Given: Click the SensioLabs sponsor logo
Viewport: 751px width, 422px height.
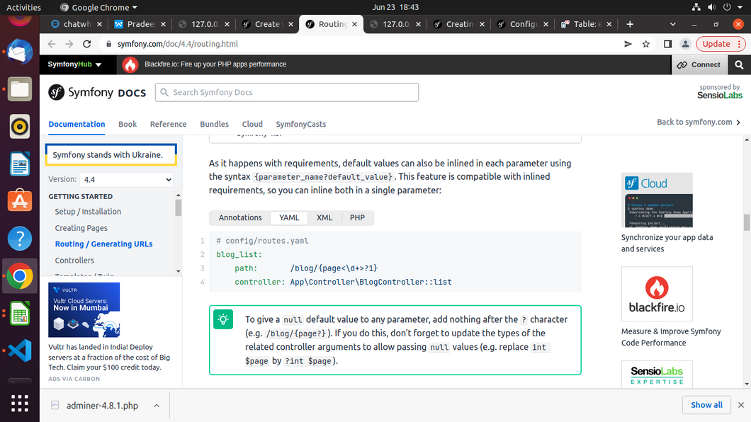Looking at the screenshot, I should [x=719, y=95].
